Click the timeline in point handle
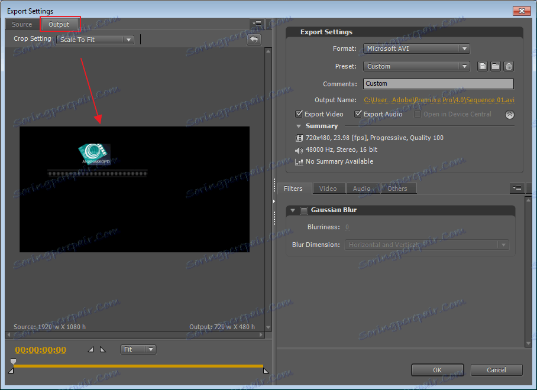Viewport: 537px width, 390px height. click(11, 370)
